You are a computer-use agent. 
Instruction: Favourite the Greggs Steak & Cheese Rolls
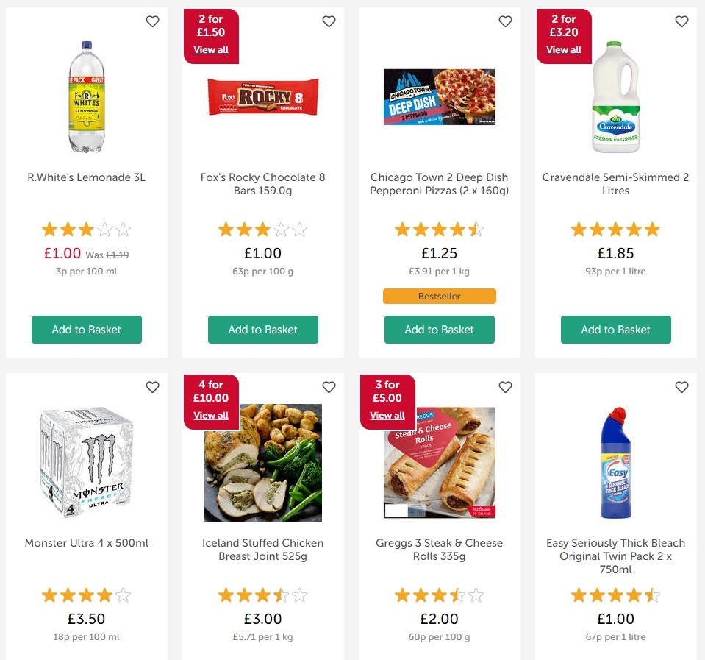505,386
